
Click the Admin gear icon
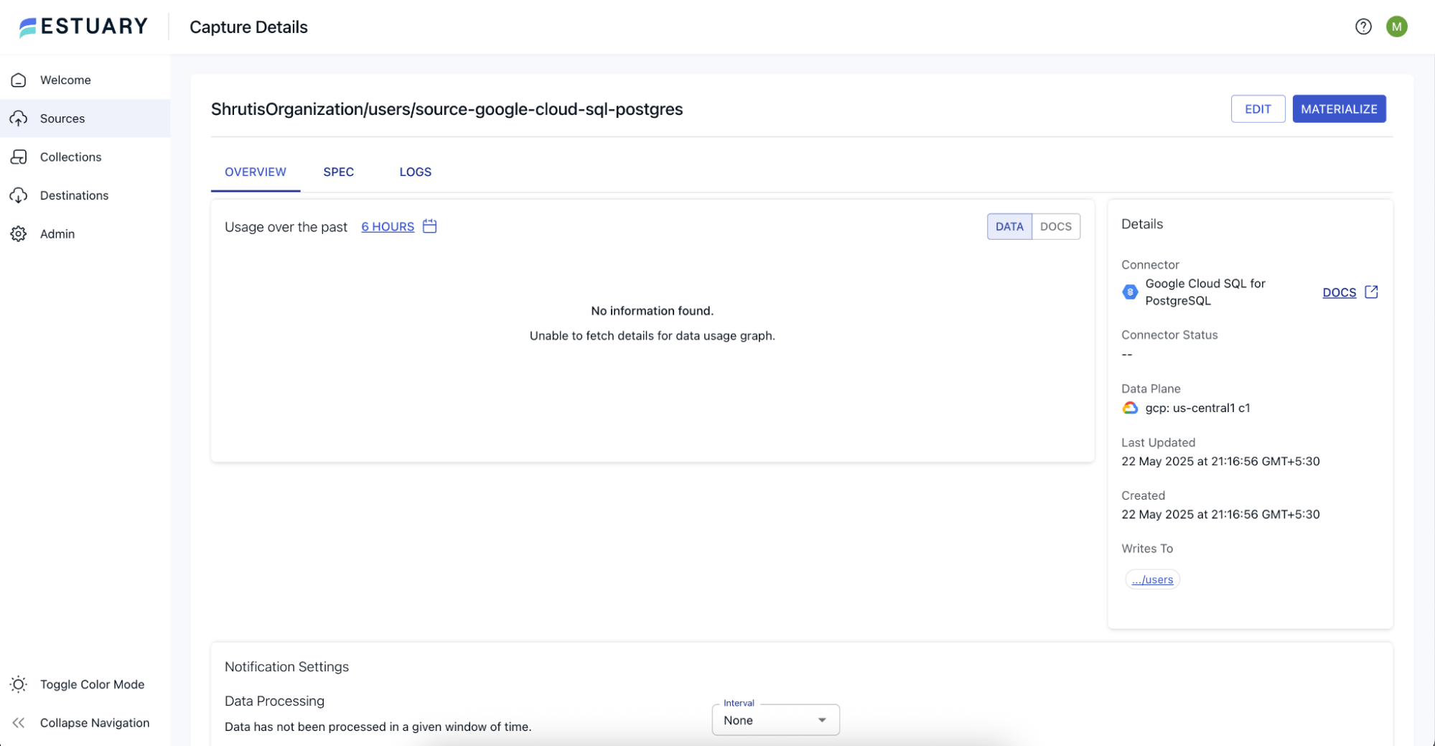coord(19,233)
